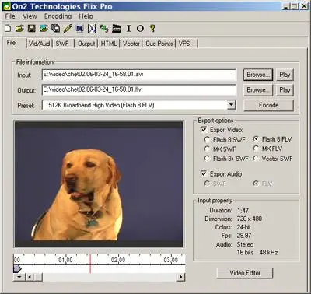Viewport: 311px width, 294px height.
Task: Click the open folder toolbar icon
Action: [19, 28]
